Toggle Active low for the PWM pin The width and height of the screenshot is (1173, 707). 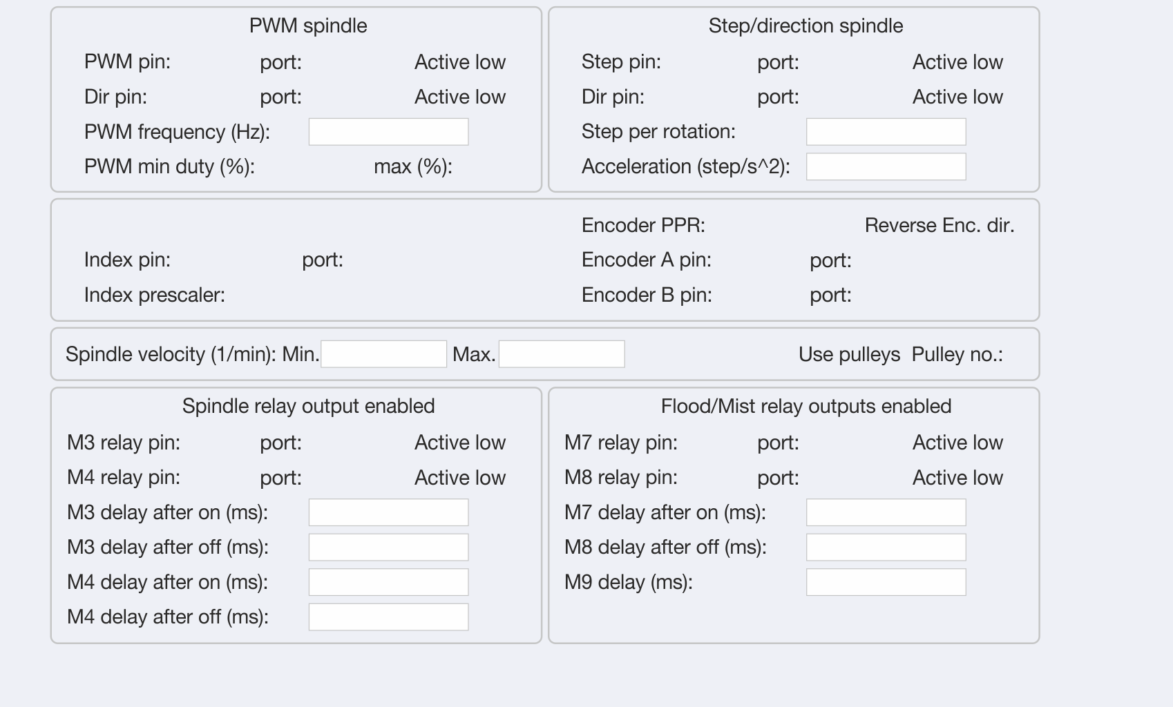459,62
